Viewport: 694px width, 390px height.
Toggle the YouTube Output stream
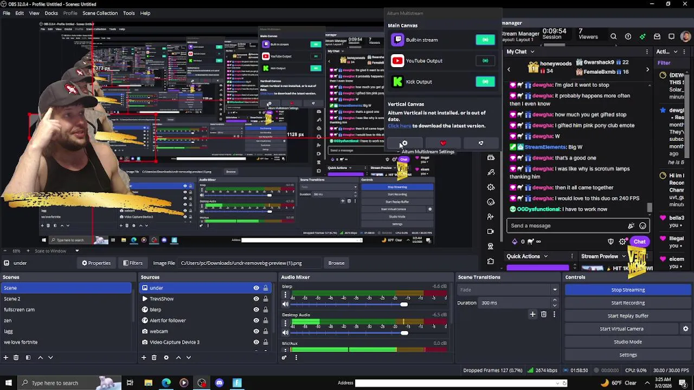click(485, 61)
